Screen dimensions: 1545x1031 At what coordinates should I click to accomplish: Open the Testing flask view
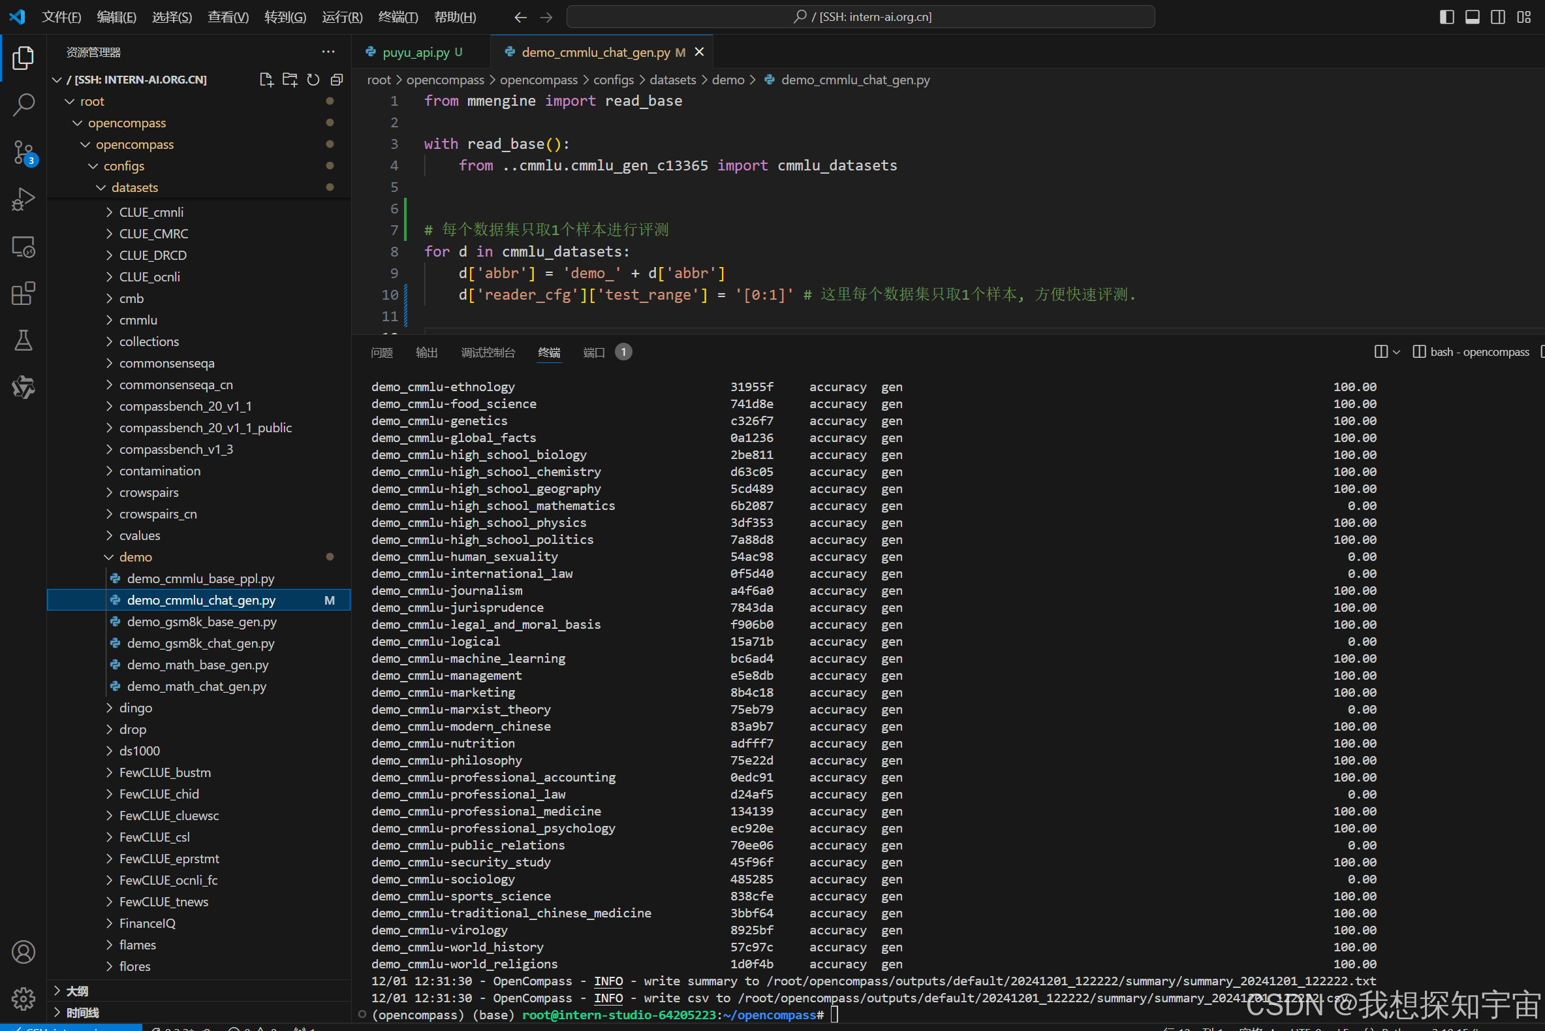(23, 340)
